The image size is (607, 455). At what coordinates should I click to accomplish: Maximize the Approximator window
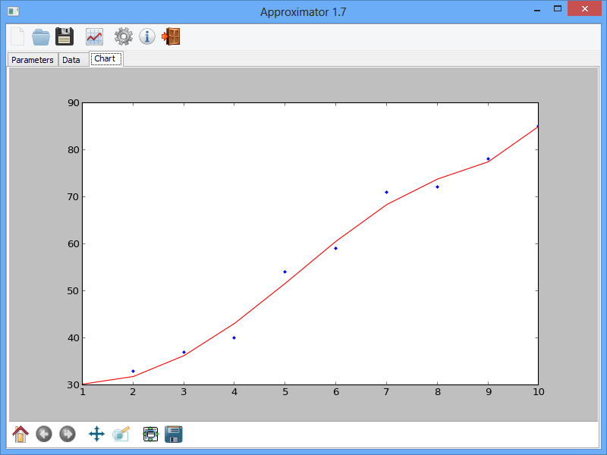click(x=558, y=8)
